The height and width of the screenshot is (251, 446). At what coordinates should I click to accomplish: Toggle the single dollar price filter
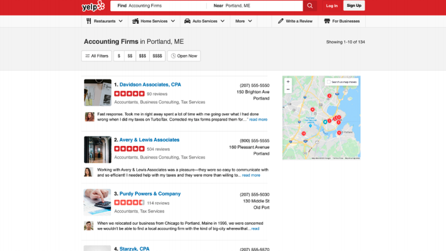click(119, 56)
